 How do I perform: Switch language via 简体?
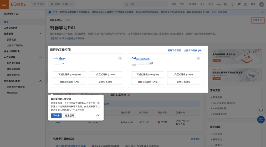(x=253, y=4)
